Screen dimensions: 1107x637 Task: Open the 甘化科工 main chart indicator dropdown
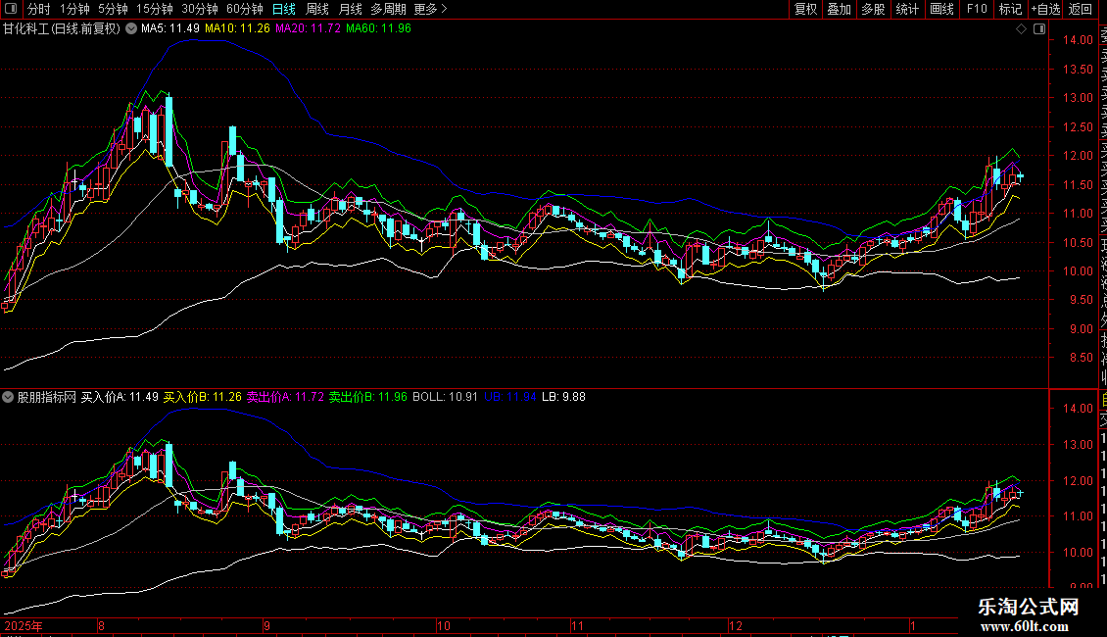131,28
